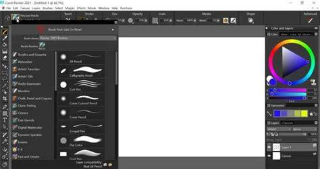This screenshot has width=320, height=169.
Task: Open the Edit menu
Action: click(16, 8)
